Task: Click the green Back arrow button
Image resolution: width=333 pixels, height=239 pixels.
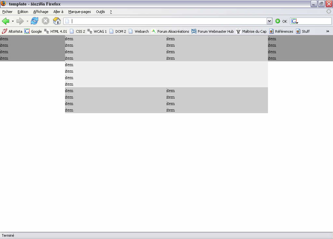Action: (x=6, y=21)
